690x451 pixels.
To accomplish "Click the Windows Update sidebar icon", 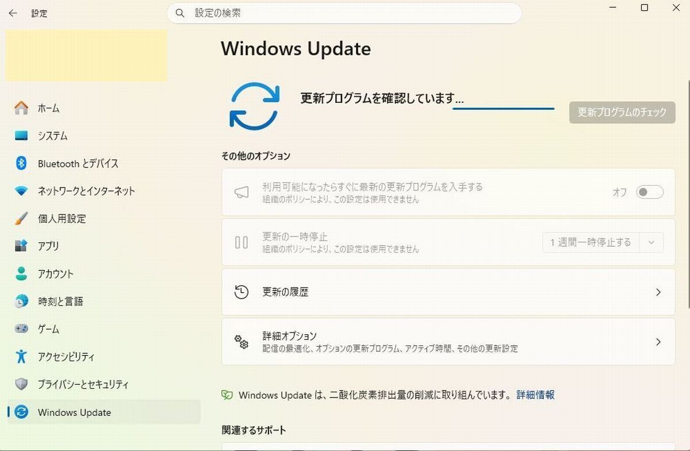I will (21, 412).
